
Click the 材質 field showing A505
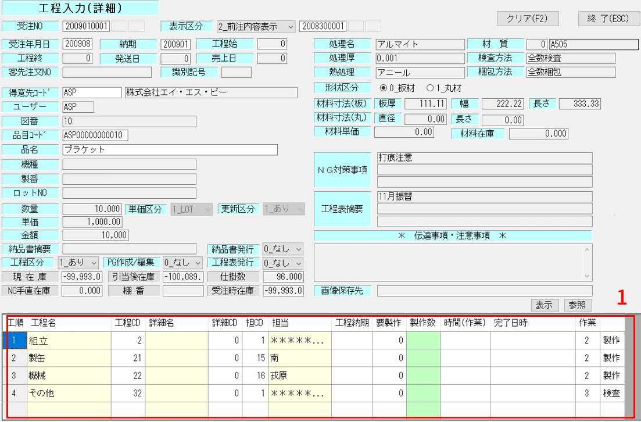(x=593, y=44)
